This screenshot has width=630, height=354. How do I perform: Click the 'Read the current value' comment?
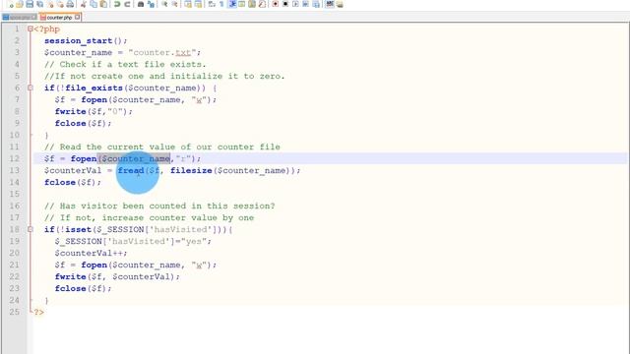(x=162, y=147)
